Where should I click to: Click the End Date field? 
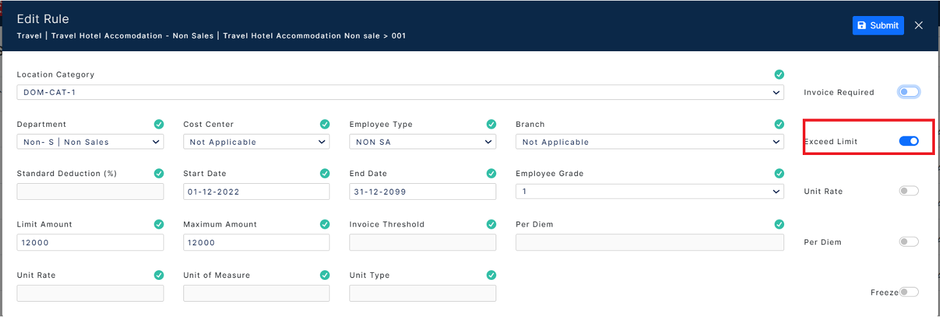click(x=423, y=191)
